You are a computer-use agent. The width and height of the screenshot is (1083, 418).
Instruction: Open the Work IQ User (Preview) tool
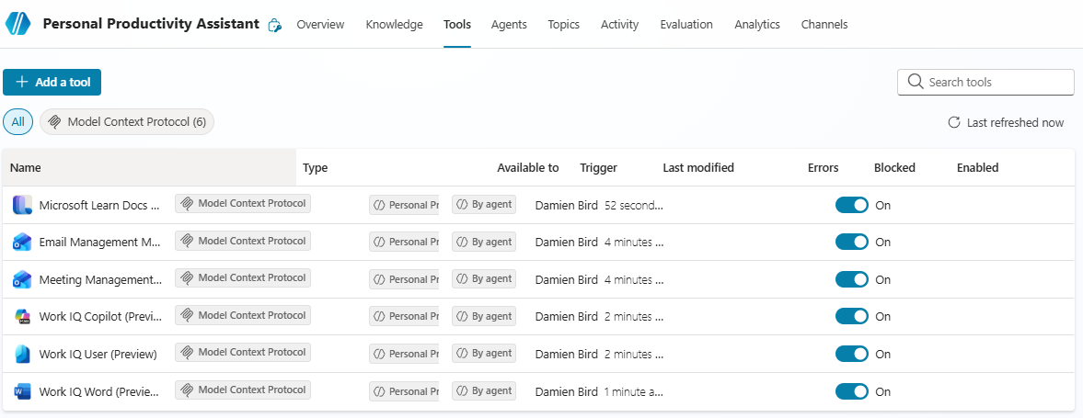point(98,354)
